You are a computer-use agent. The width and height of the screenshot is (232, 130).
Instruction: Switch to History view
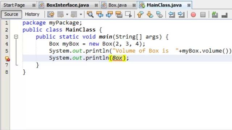click(x=32, y=14)
